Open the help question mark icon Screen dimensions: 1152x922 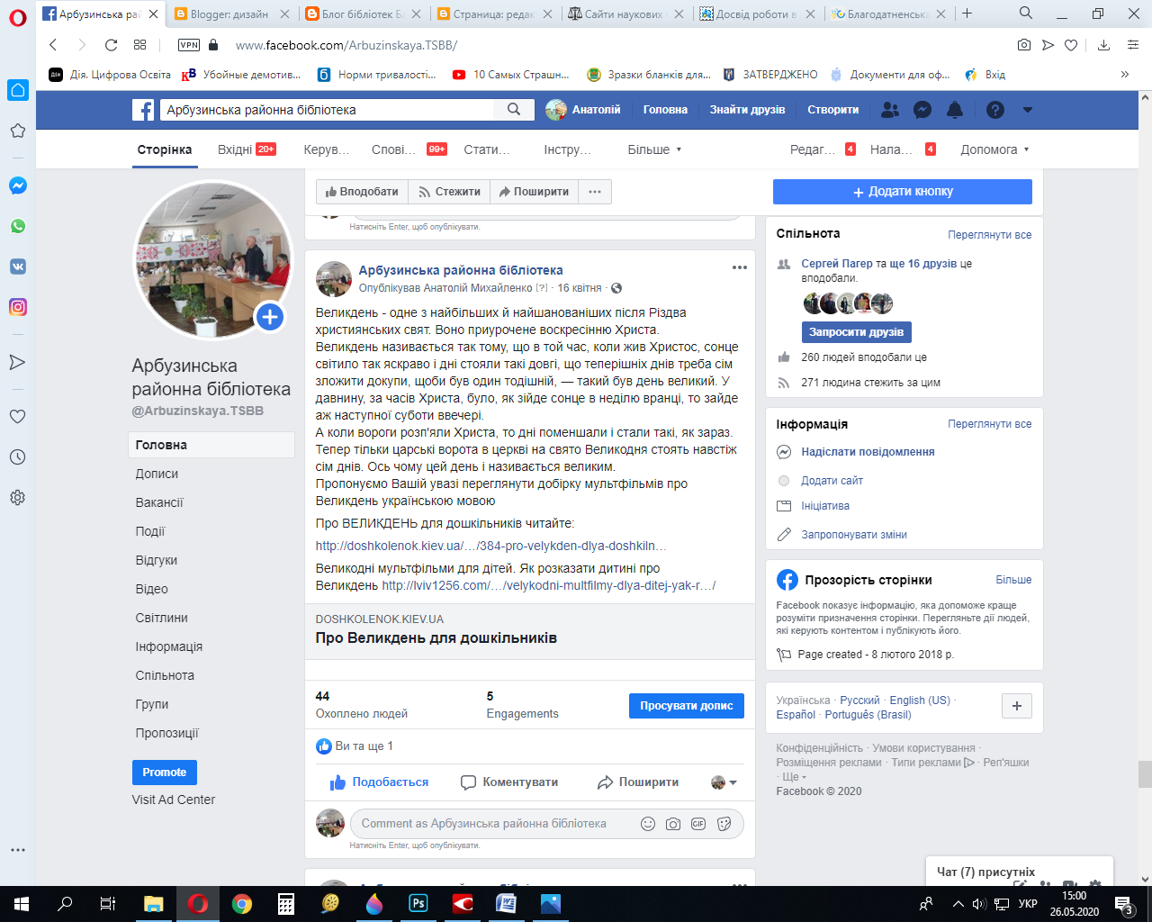tap(994, 110)
